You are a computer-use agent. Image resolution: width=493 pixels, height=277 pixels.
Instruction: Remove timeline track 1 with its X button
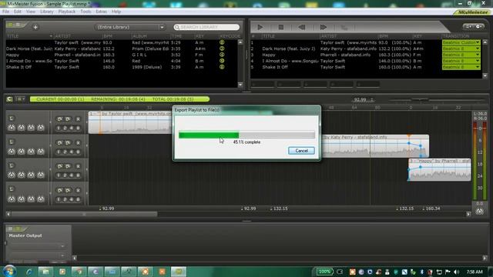click(x=78, y=119)
